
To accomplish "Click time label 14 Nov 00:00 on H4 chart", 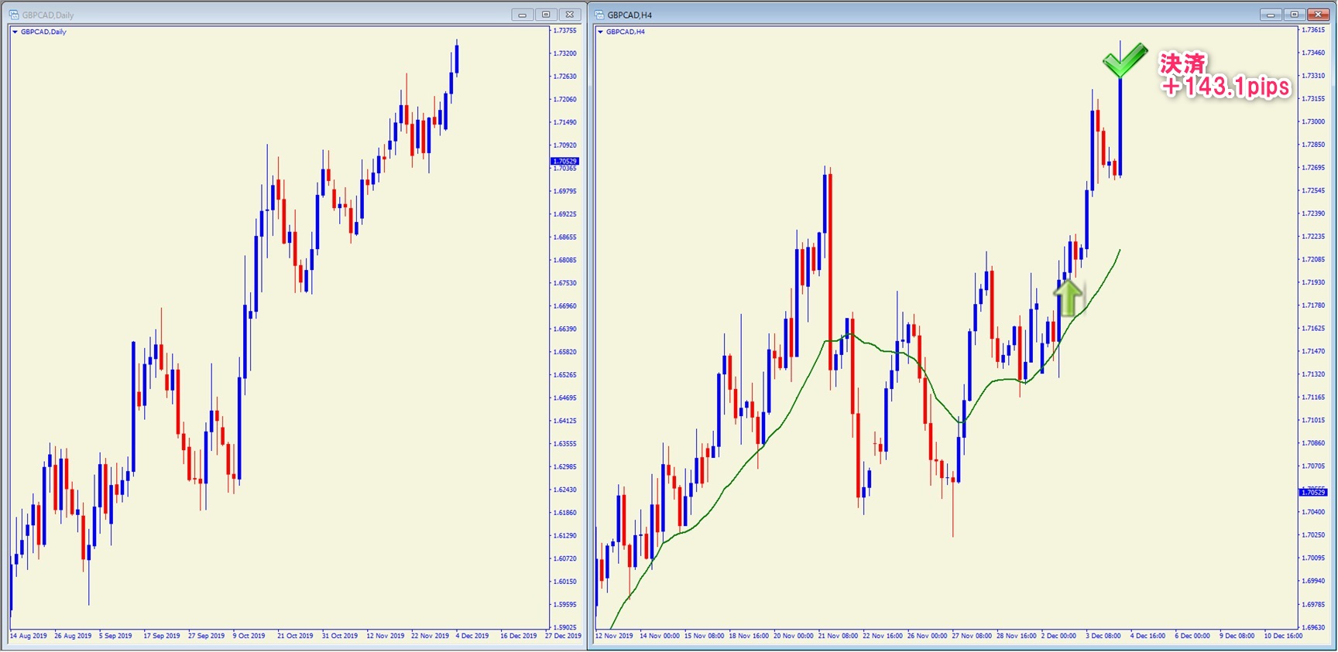I will 660,636.
